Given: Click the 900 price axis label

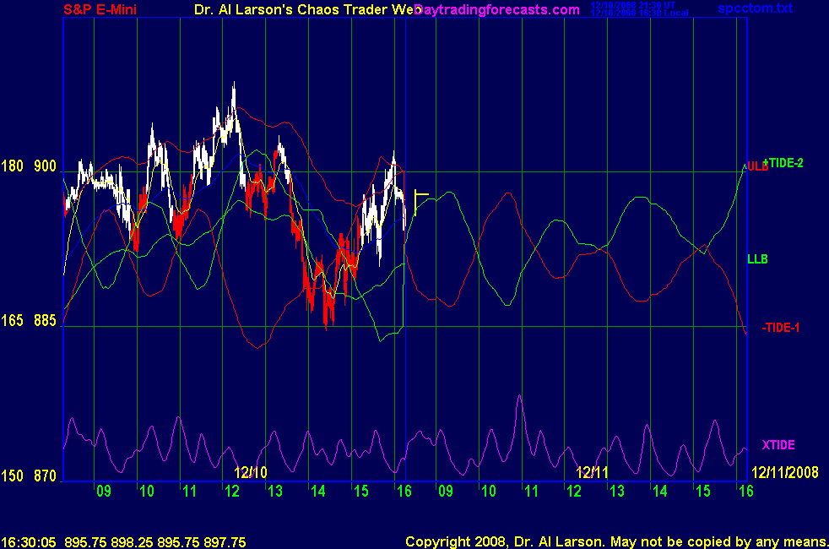Looking at the screenshot, I should [45, 166].
